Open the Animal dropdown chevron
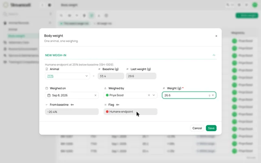The width and height of the screenshot is (261, 163). point(86,76)
